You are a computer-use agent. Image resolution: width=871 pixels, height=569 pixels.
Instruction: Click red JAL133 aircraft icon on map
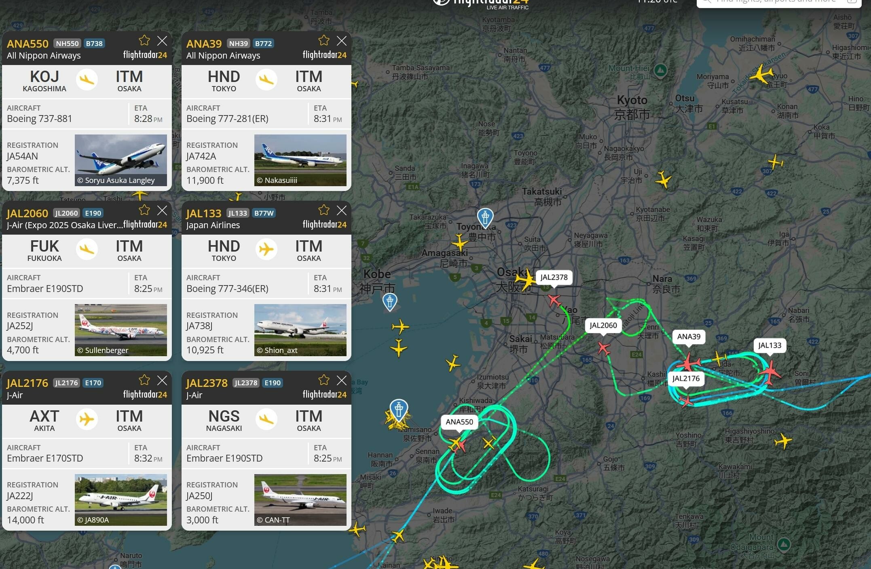click(770, 372)
